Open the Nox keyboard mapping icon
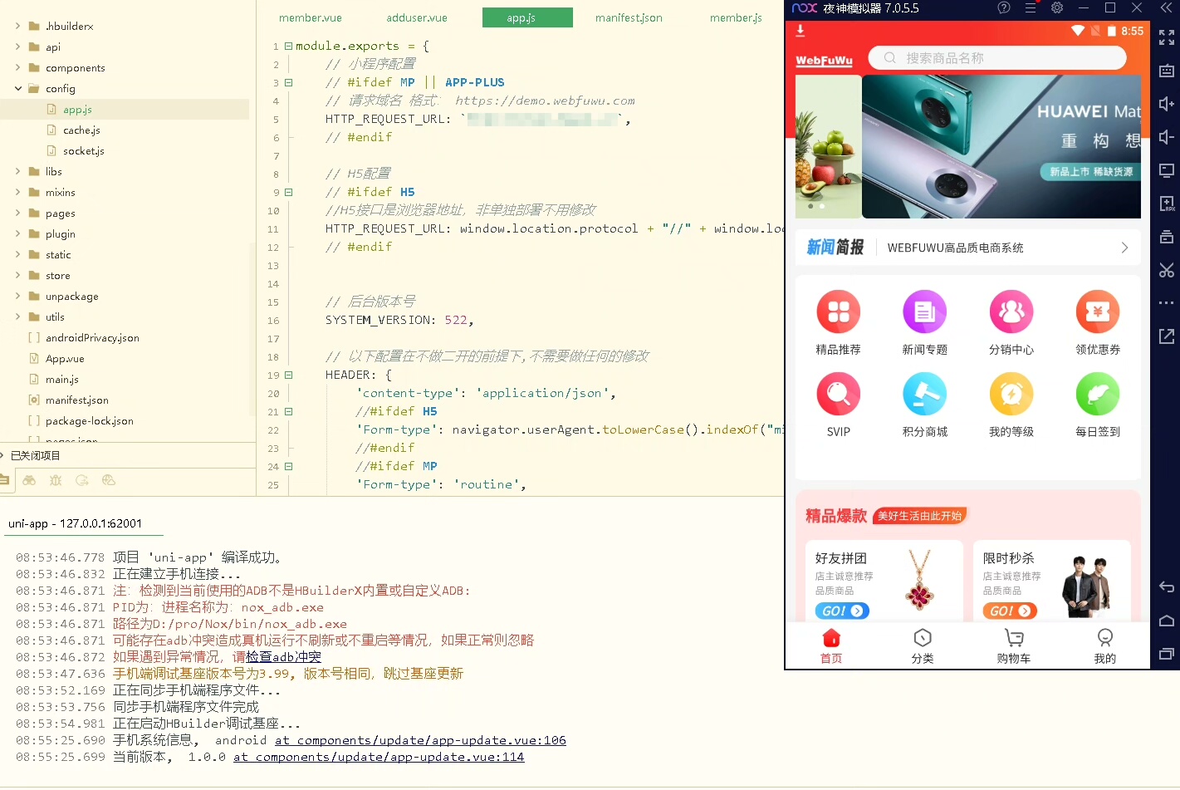The image size is (1180, 790). tap(1167, 71)
